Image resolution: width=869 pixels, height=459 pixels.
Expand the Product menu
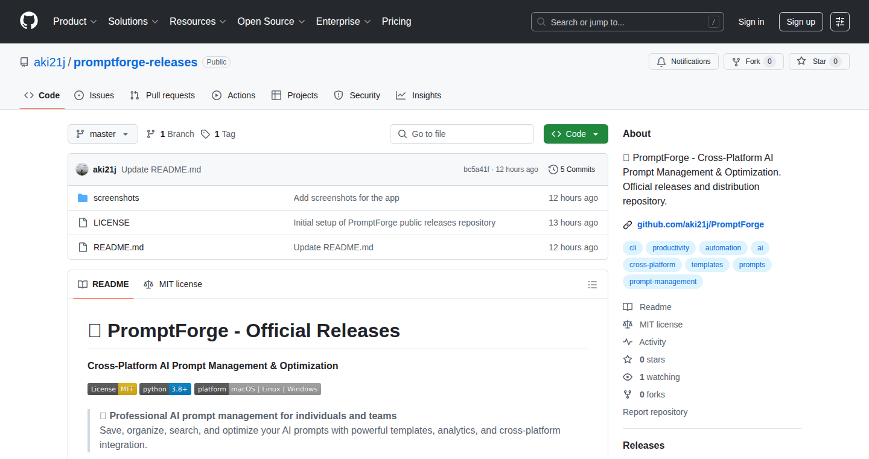click(x=75, y=21)
